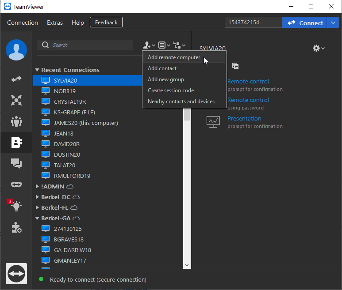The image size is (342, 290).
Task: Click the green connection status dot
Action: 41,279
